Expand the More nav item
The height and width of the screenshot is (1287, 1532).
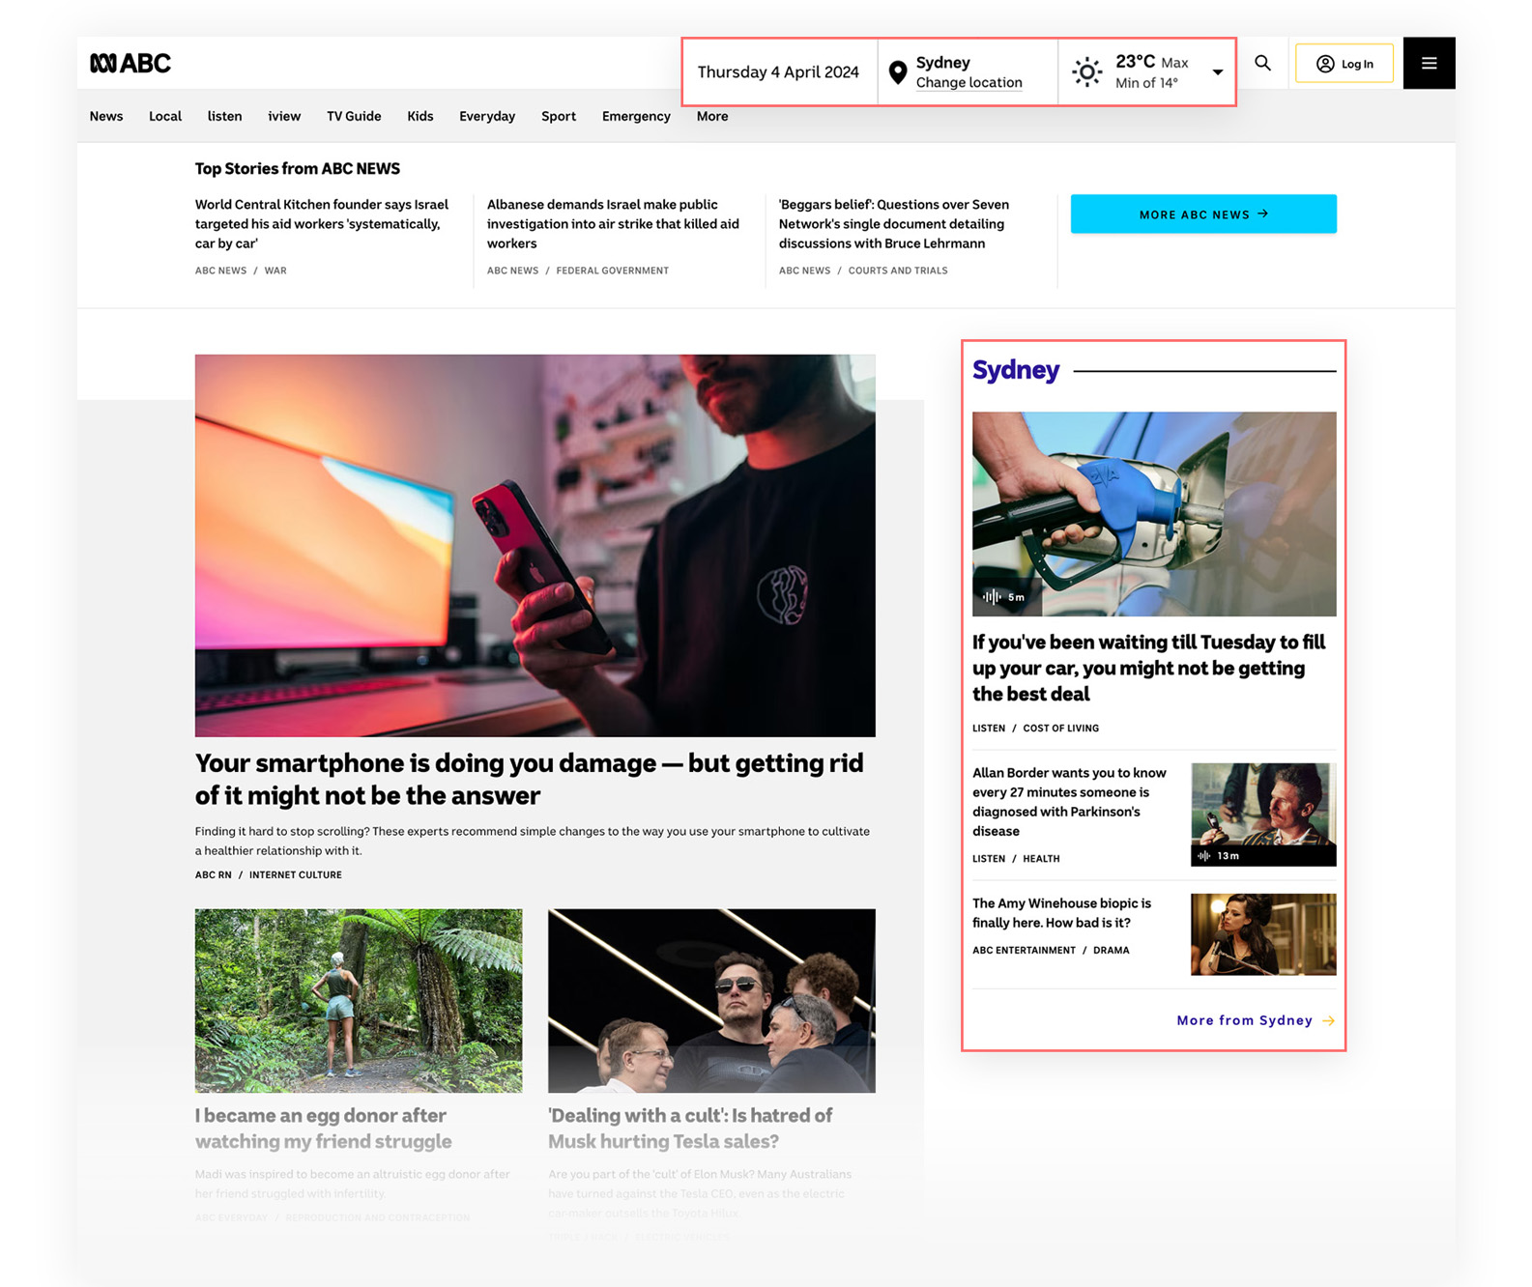point(712,116)
